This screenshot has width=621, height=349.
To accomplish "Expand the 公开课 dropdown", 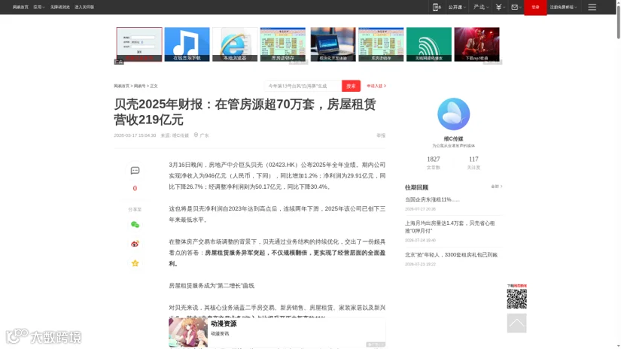I will click(x=457, y=7).
